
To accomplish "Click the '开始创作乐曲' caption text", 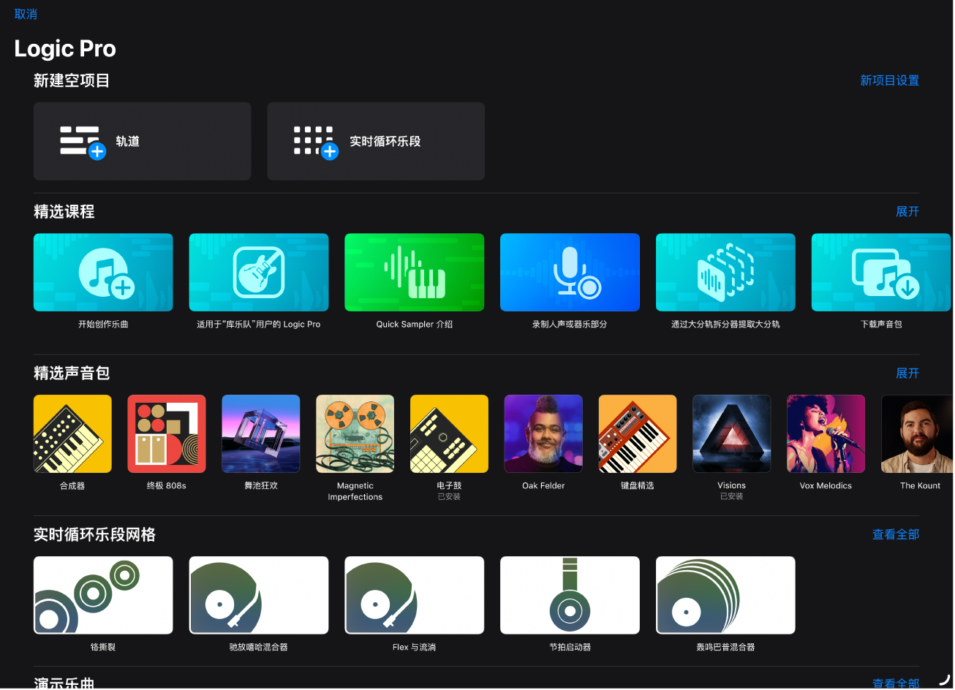I will [x=103, y=324].
